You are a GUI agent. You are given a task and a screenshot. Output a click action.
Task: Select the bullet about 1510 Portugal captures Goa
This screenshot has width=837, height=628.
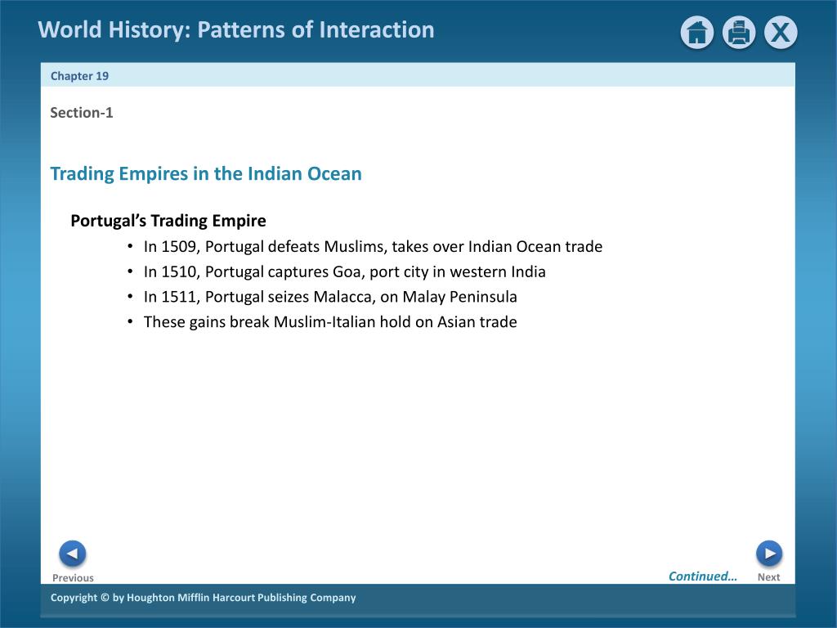344,271
